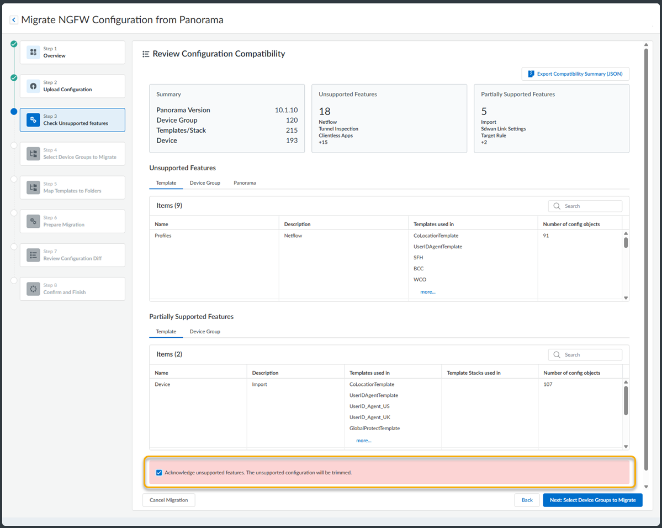Screen dimensions: 662x528
Task: Click the Step 1 Overview icon
Action: coord(33,53)
